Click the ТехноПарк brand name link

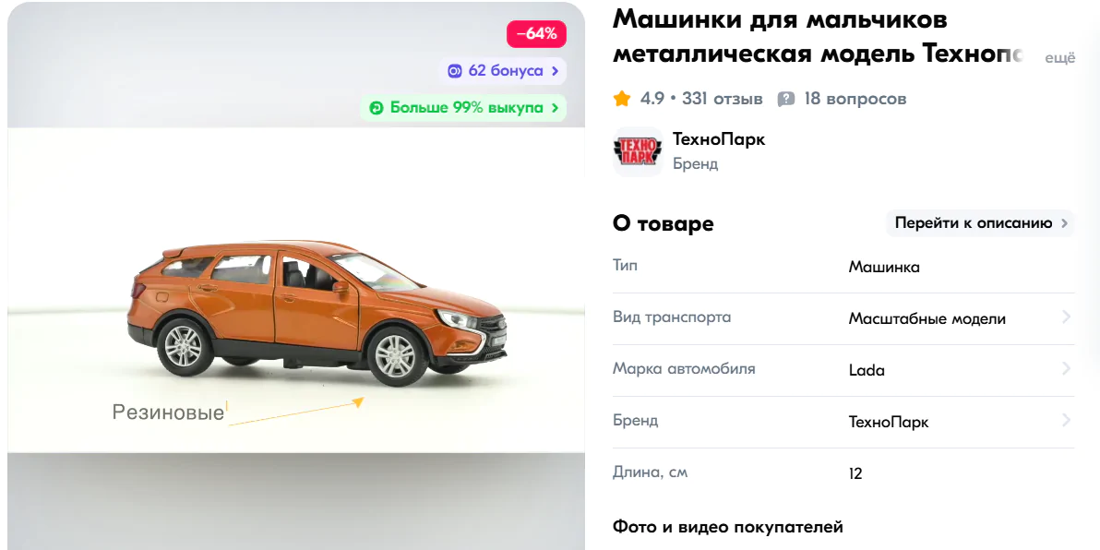(x=719, y=139)
